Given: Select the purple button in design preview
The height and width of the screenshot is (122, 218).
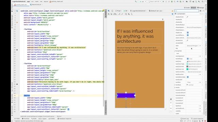Looking at the screenshot, I should pyautogui.click(x=126, y=96).
